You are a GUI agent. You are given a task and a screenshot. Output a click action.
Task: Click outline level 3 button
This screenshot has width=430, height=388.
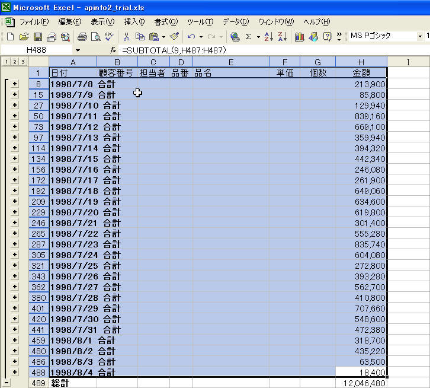tap(23, 62)
